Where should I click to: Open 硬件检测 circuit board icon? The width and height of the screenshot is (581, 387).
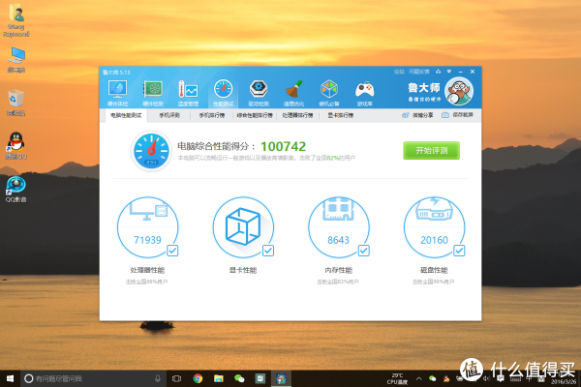(x=153, y=93)
